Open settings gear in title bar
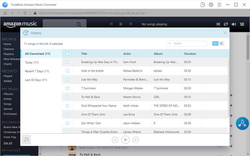250x156 pixels. 211,5
